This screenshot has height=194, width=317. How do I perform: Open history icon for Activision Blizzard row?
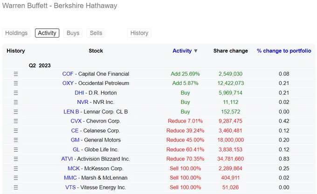tap(16, 159)
